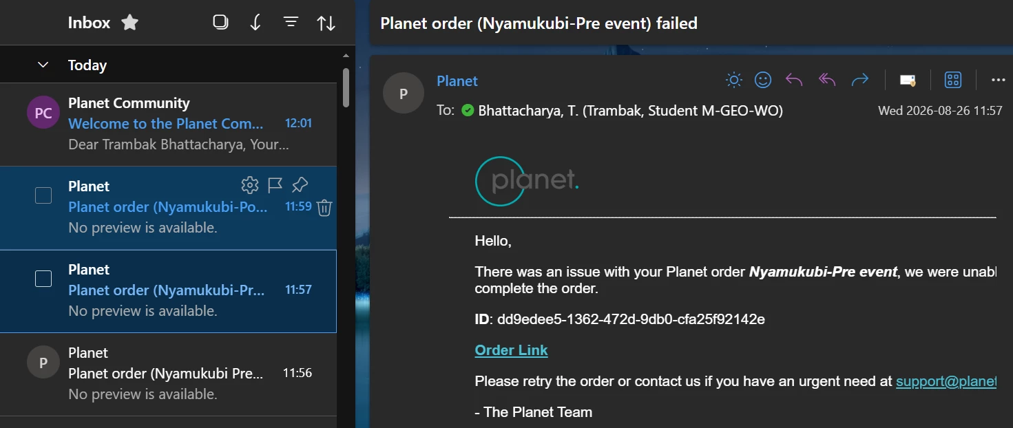
Task: Tick checkbox for Planet email at 11:59
Action: 43,195
